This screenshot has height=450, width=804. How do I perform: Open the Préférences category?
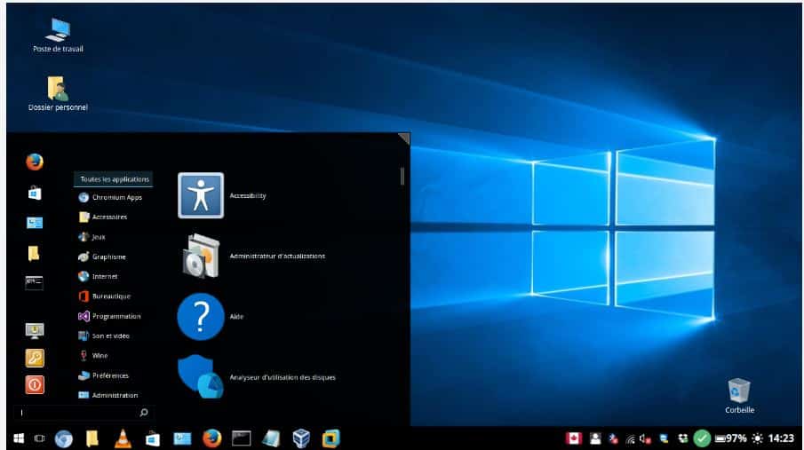104,375
